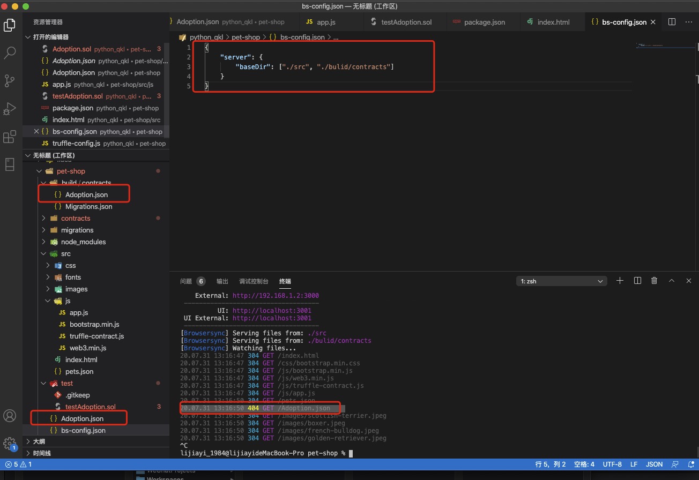Open the terminal selector '1: zsh' dropdown
The height and width of the screenshot is (480, 699).
coord(562,281)
